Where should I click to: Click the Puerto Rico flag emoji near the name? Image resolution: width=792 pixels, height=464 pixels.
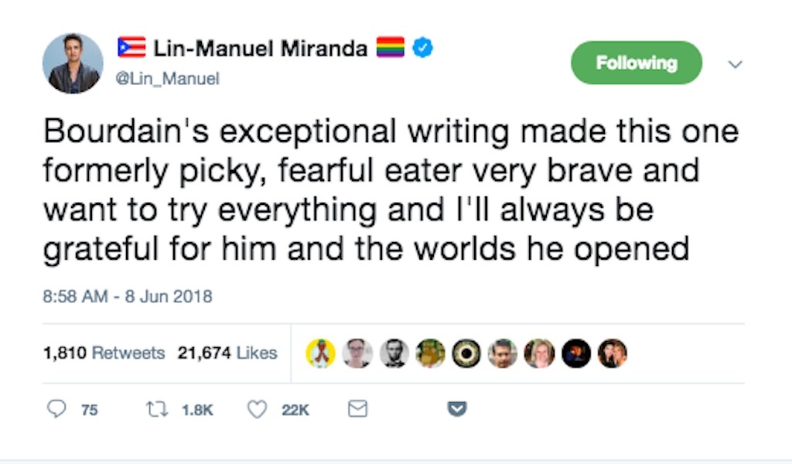(130, 46)
